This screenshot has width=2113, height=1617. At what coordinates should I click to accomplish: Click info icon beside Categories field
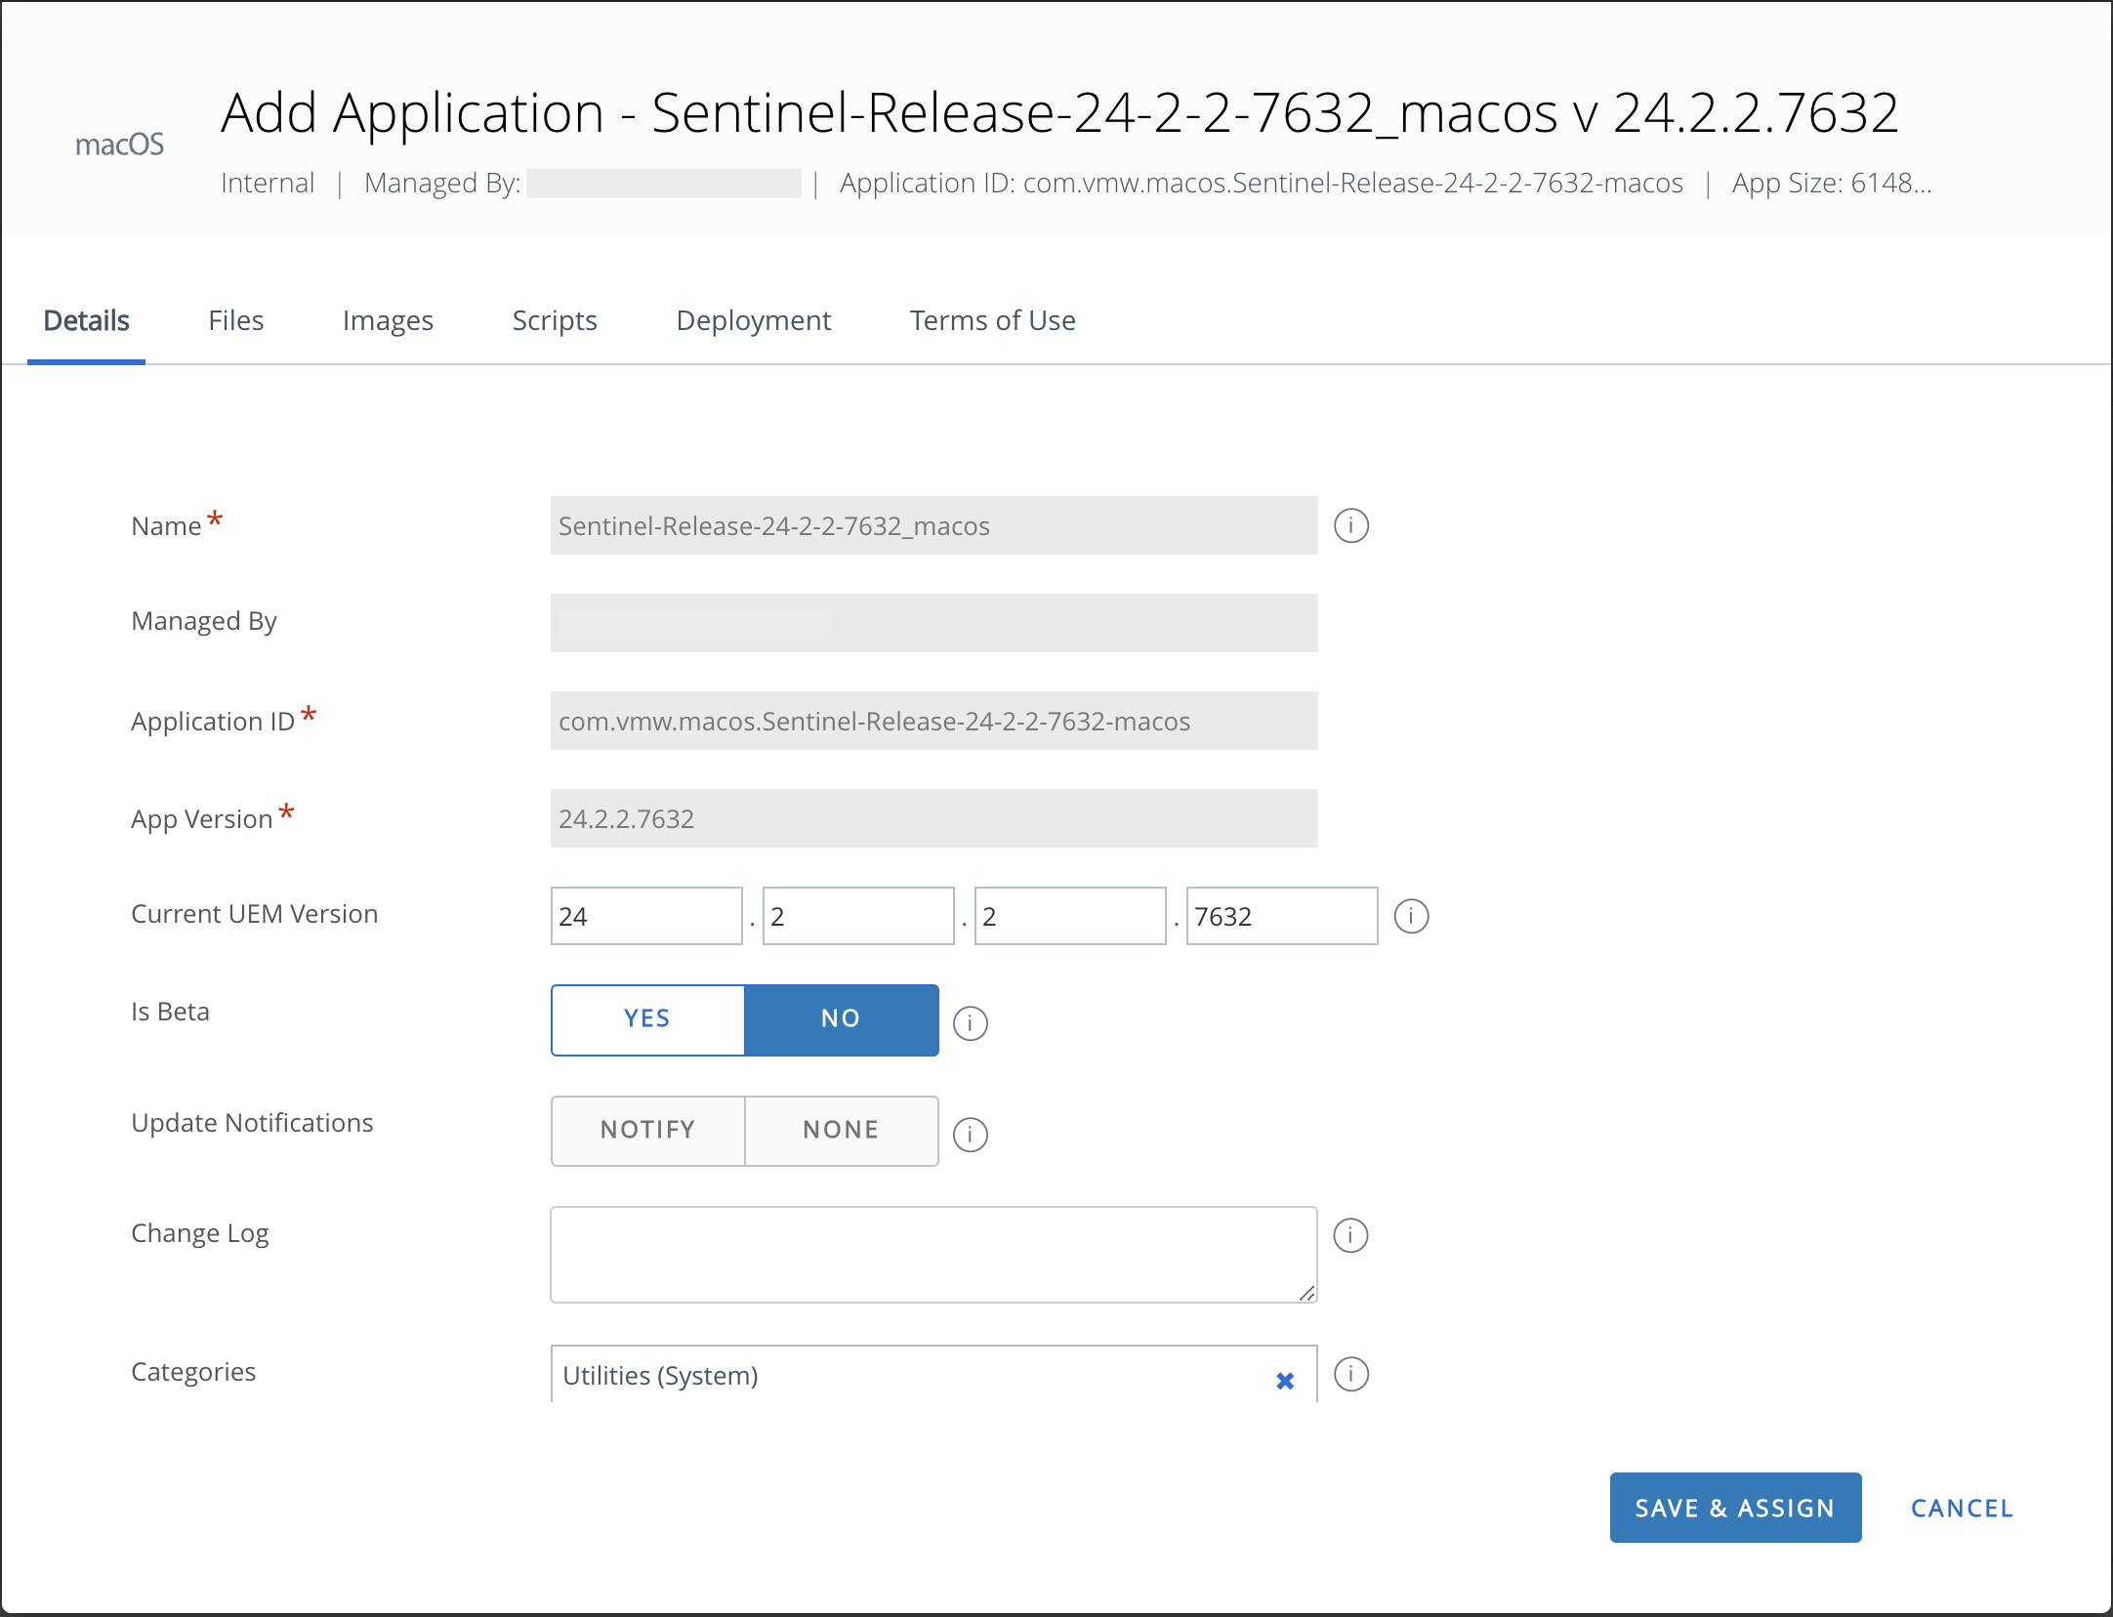pos(1351,1374)
